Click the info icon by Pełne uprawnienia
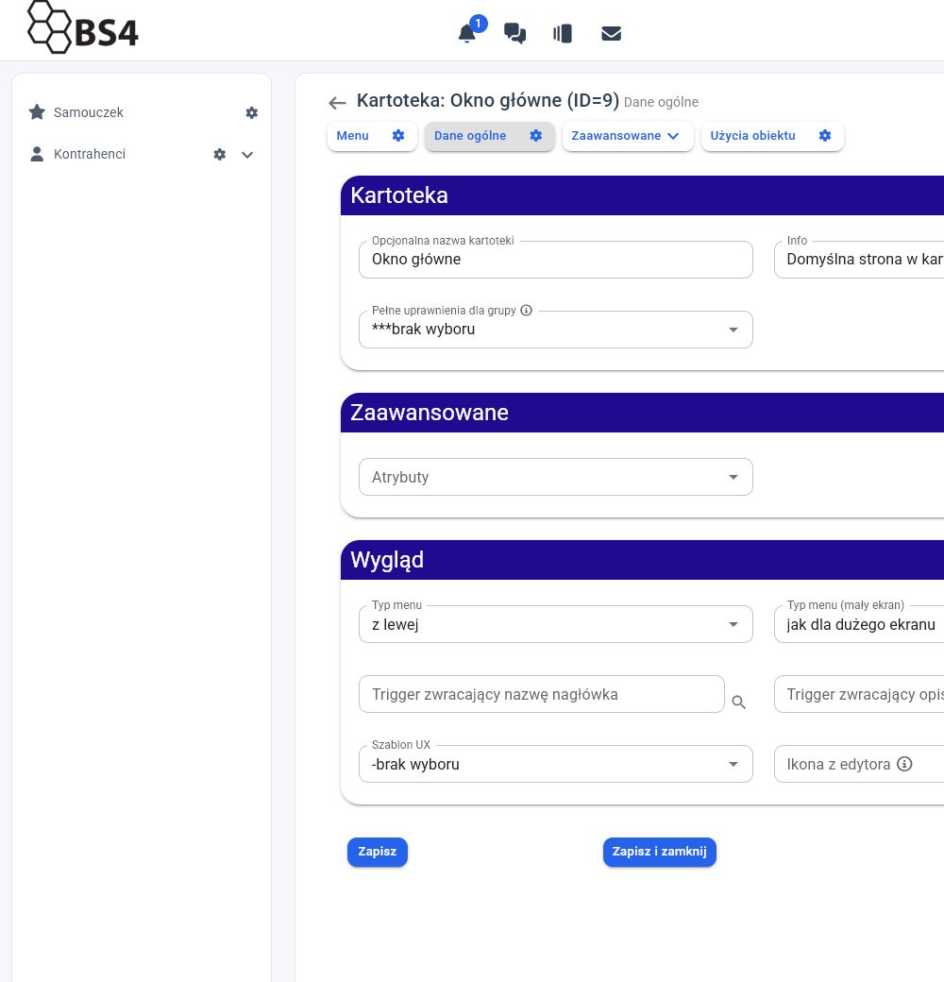 pyautogui.click(x=527, y=310)
